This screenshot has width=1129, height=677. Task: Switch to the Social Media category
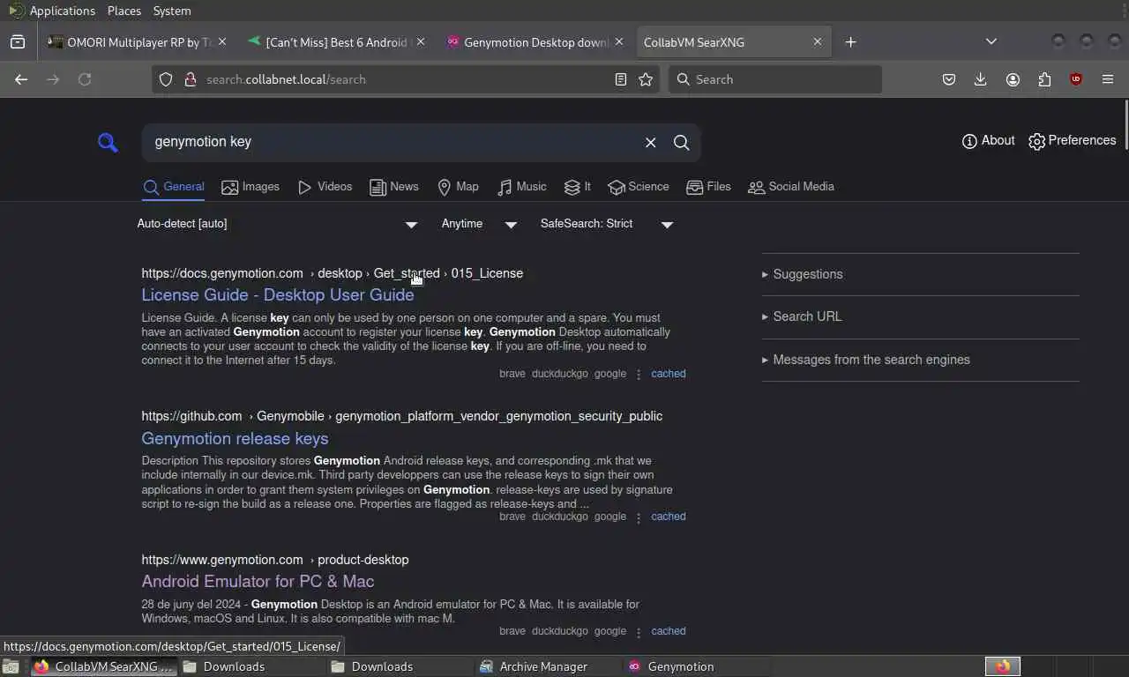point(790,187)
